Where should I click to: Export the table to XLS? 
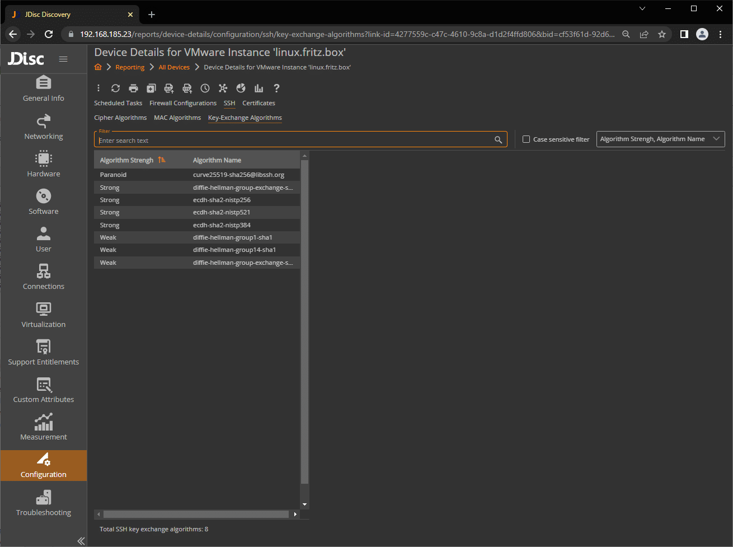169,88
